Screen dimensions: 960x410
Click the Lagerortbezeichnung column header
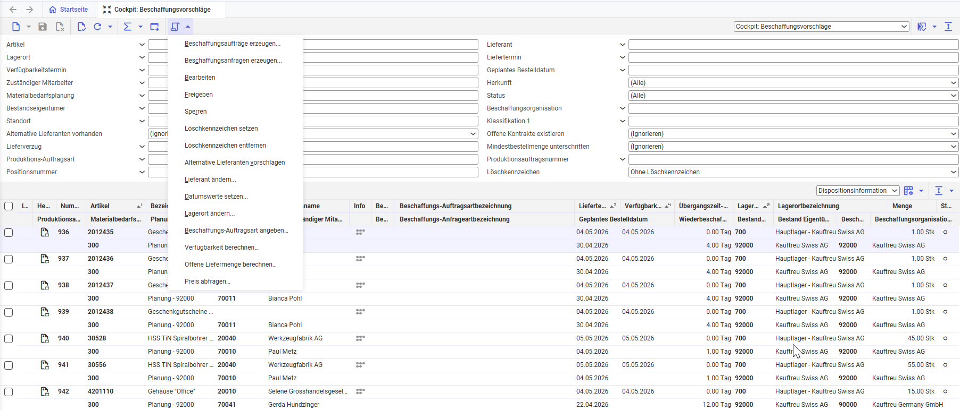[831, 206]
